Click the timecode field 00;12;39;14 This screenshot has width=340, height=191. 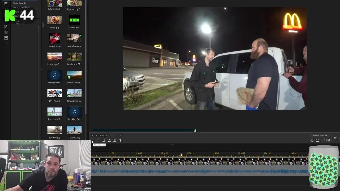click(x=99, y=136)
